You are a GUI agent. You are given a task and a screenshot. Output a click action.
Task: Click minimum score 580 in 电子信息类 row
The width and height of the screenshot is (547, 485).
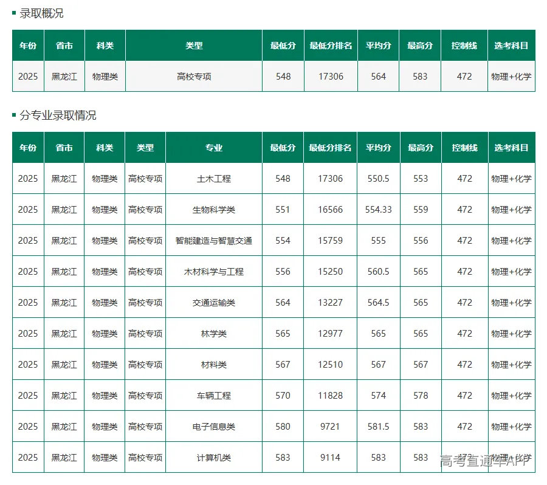coord(283,427)
